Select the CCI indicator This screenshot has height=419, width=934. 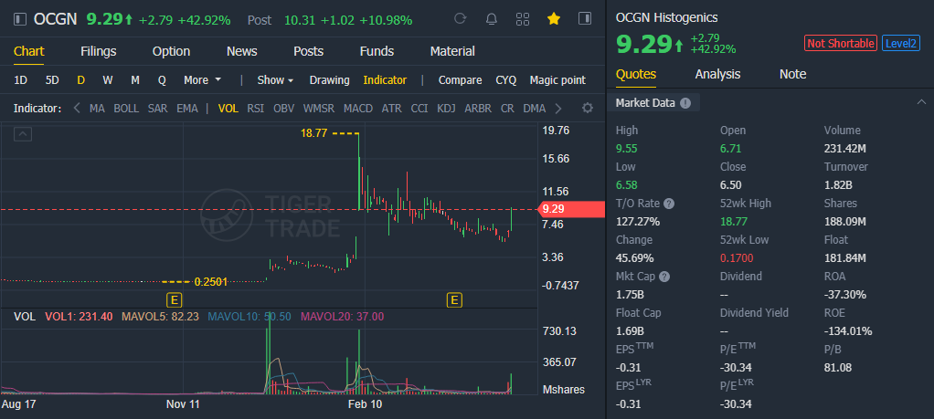coord(419,109)
